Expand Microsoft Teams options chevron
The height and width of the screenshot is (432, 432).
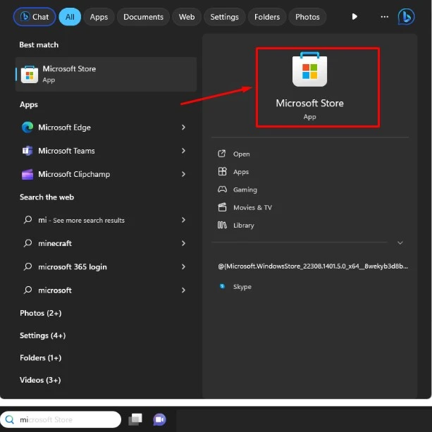(x=183, y=151)
